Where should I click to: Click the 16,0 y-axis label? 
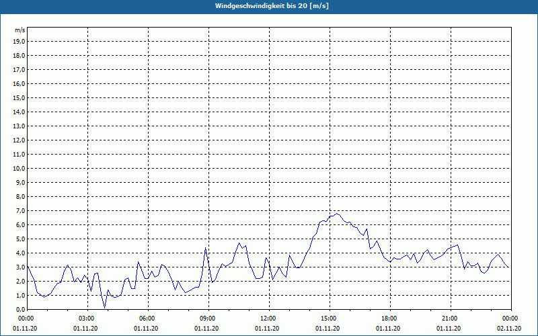pos(20,83)
